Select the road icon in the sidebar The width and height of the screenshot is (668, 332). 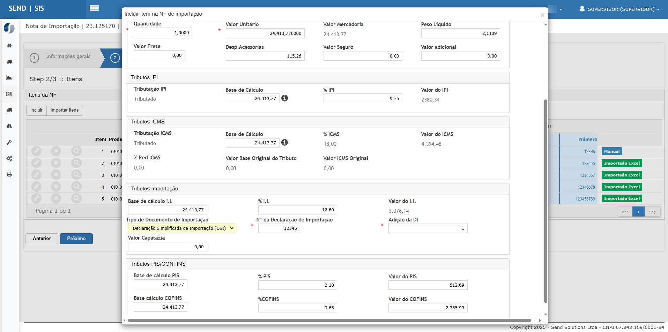[x=9, y=126]
